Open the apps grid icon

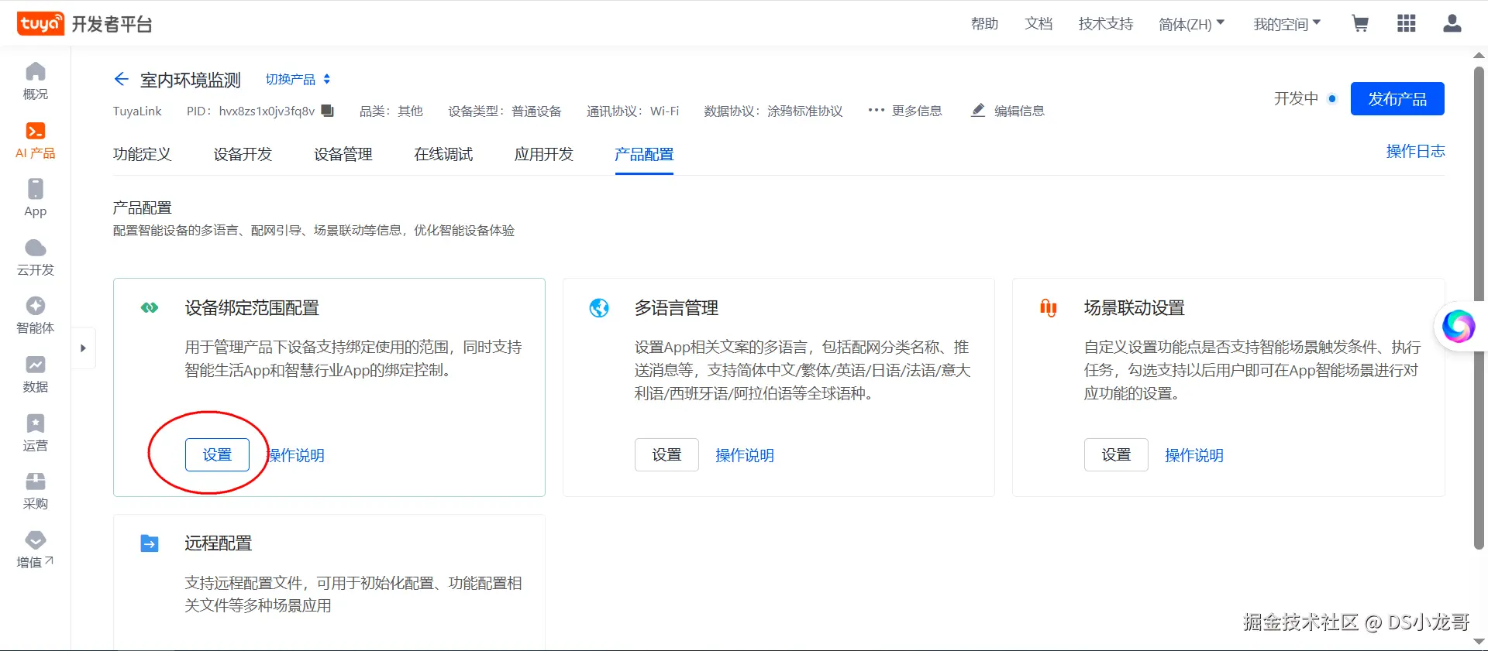(x=1407, y=23)
